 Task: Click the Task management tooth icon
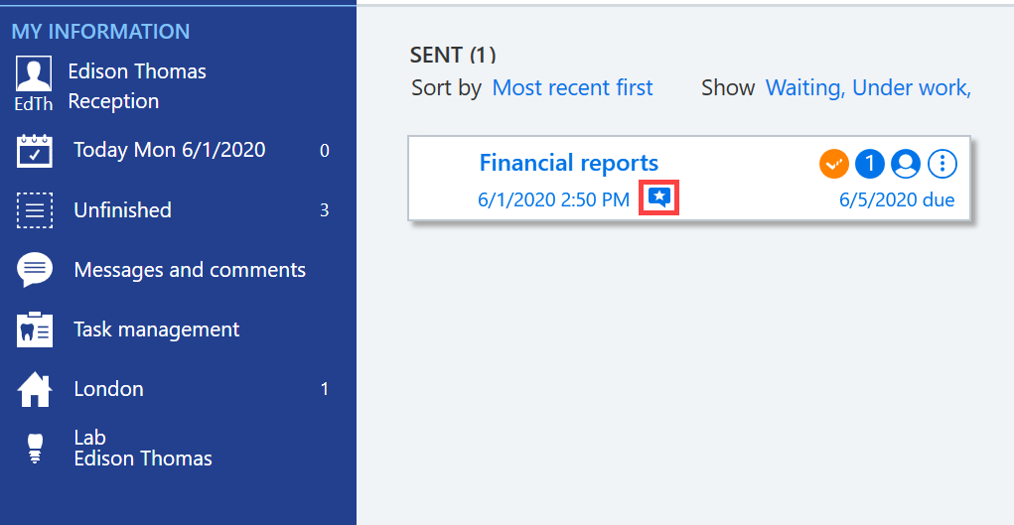tap(35, 329)
